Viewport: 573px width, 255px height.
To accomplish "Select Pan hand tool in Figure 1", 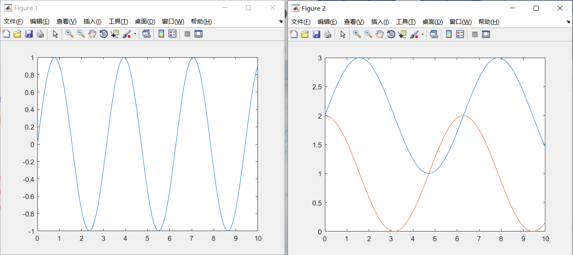I will coord(92,34).
